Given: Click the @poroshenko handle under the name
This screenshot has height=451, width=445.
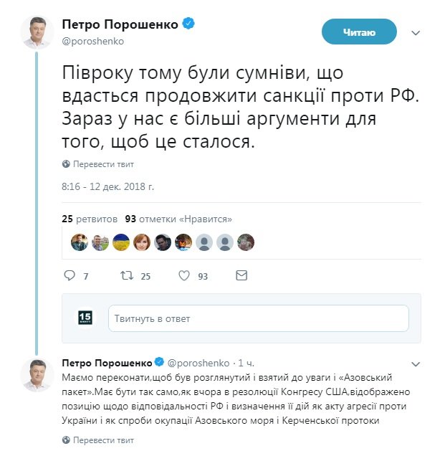Looking at the screenshot, I should 93,42.
